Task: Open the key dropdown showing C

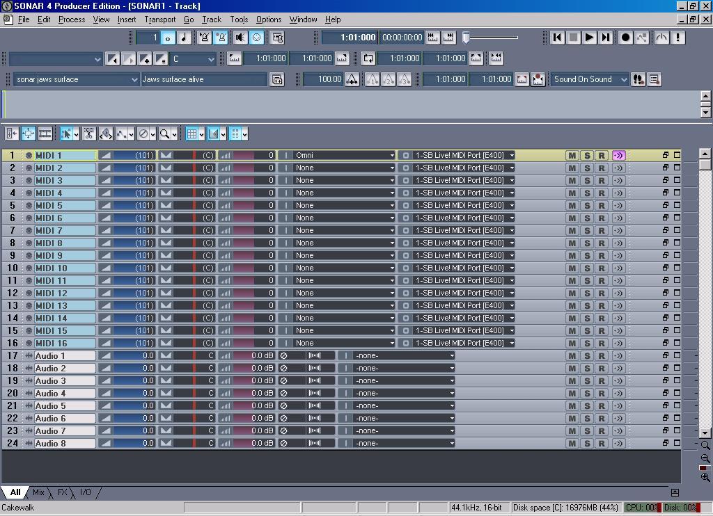Action: (194, 58)
